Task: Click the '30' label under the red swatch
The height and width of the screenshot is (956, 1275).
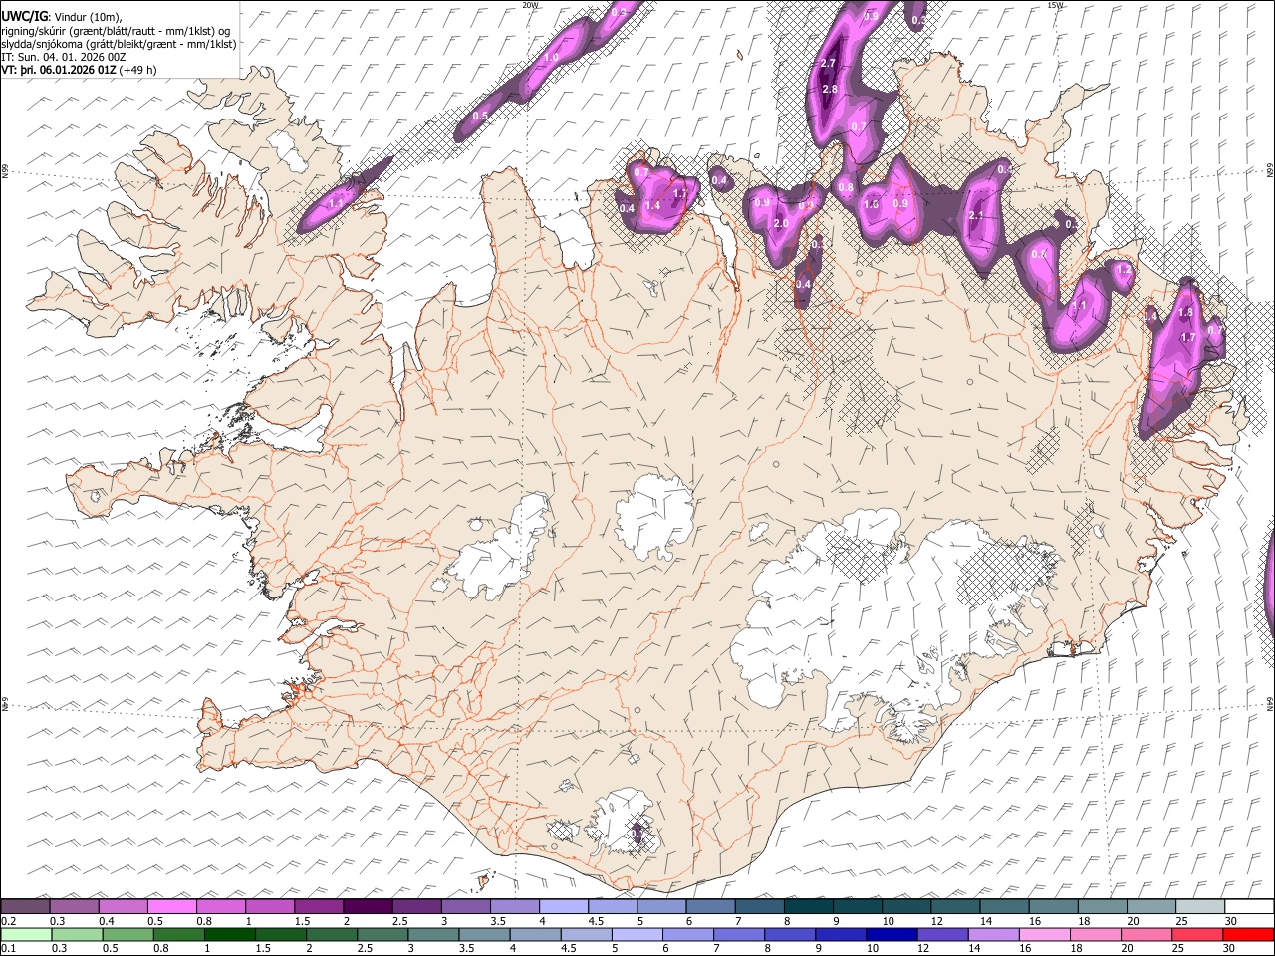Action: click(x=1228, y=948)
